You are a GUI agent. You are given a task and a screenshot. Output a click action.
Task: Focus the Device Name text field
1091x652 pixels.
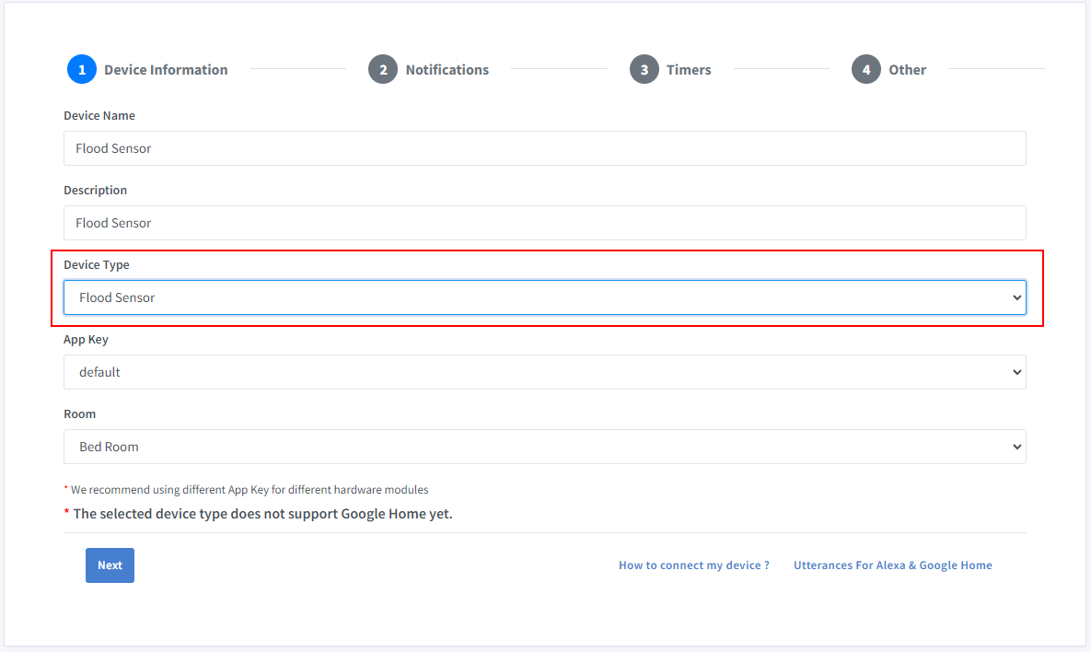544,148
